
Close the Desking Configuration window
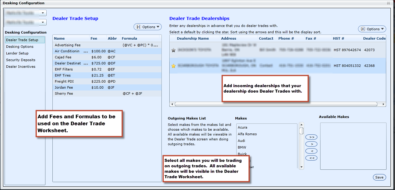point(388,3)
